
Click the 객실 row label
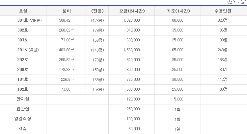[x=23, y=129]
